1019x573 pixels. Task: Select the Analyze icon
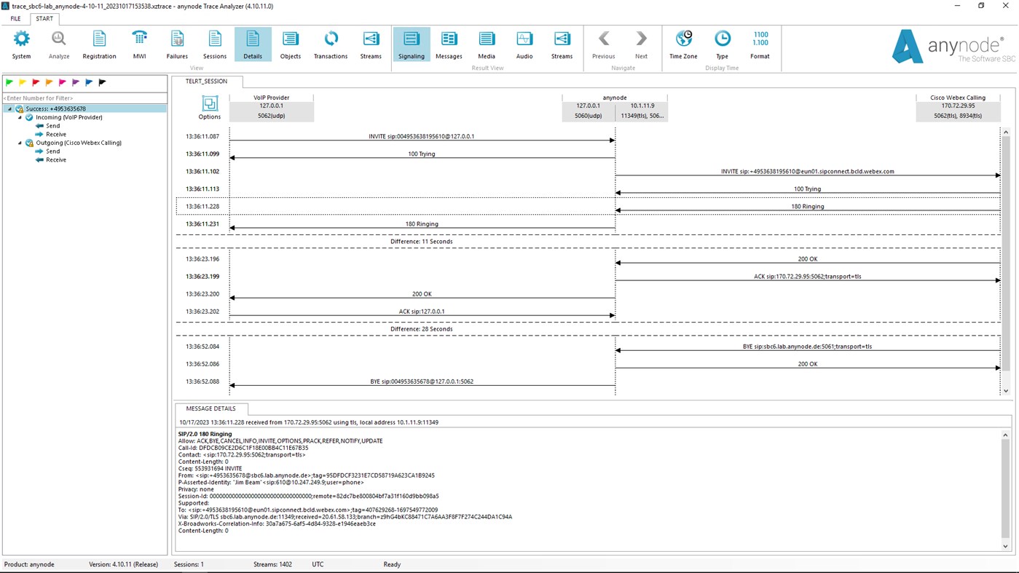point(58,44)
